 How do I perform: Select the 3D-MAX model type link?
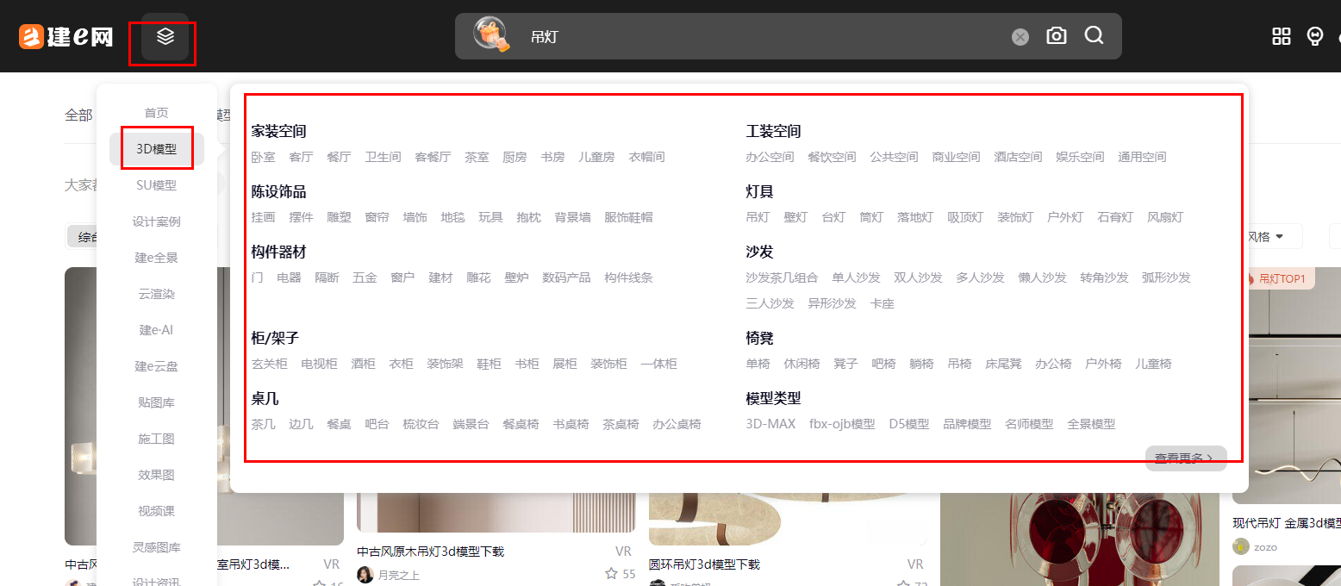(770, 424)
